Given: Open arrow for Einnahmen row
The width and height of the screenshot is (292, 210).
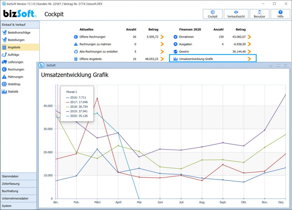Looking at the screenshot, I should pos(249,37).
